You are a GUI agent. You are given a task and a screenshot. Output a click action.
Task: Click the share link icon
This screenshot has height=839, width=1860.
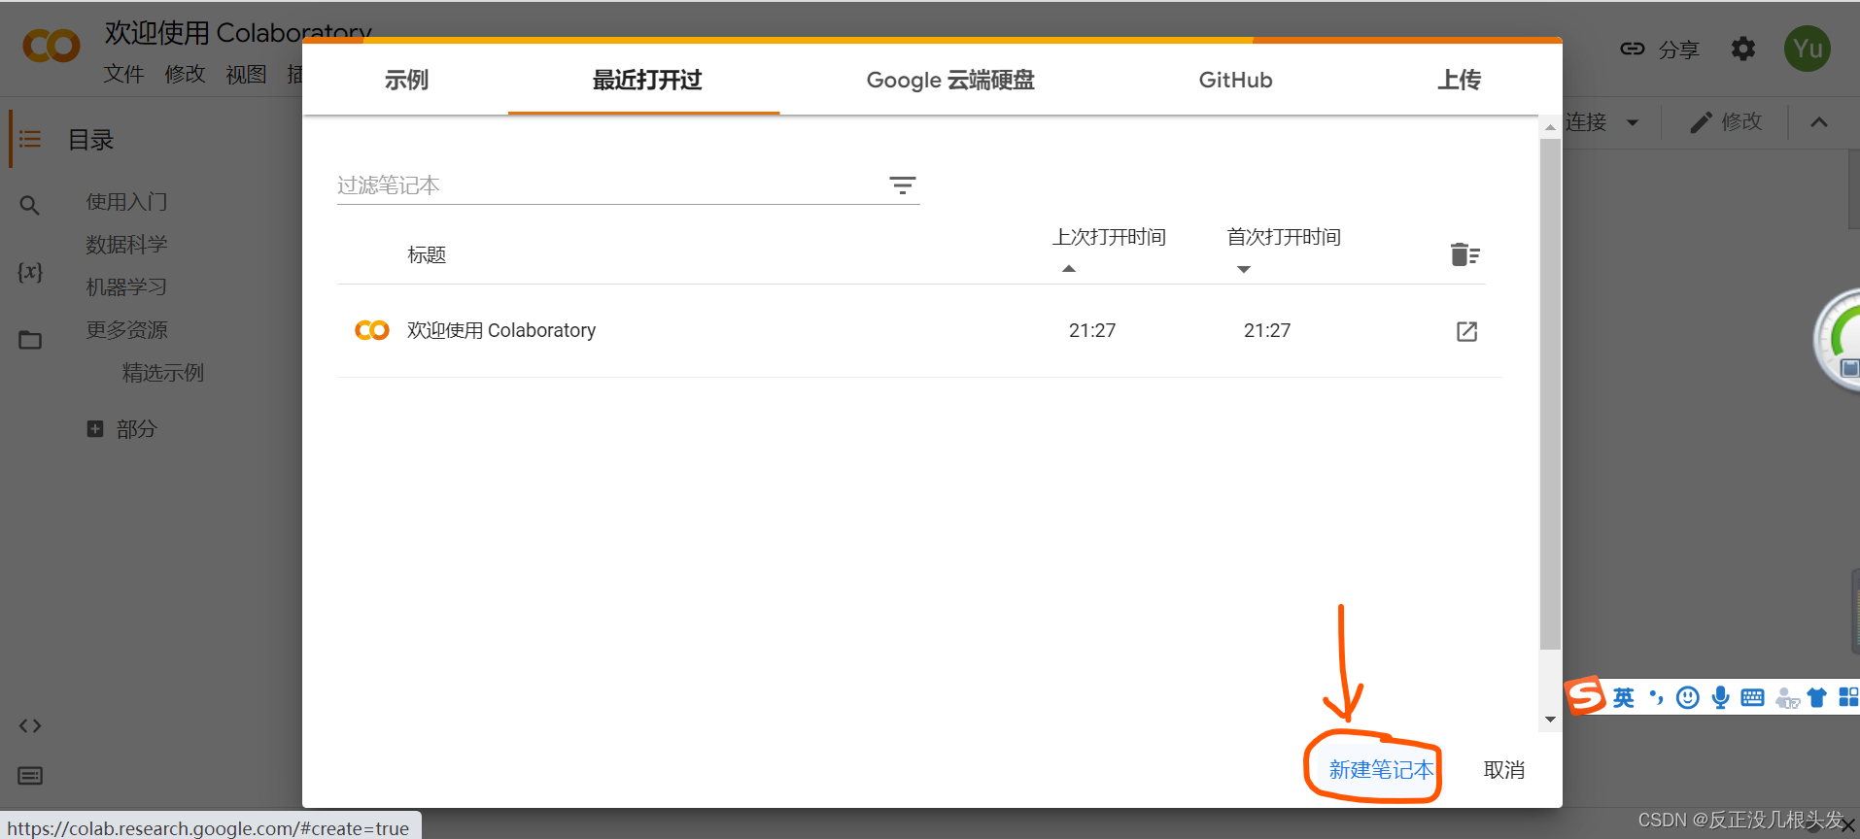click(1633, 49)
